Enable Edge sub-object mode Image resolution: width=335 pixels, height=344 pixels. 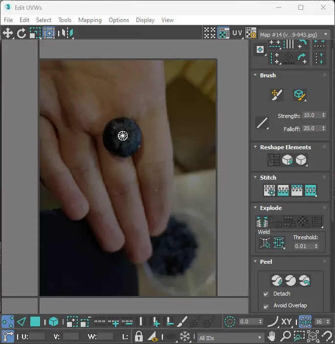point(22,322)
